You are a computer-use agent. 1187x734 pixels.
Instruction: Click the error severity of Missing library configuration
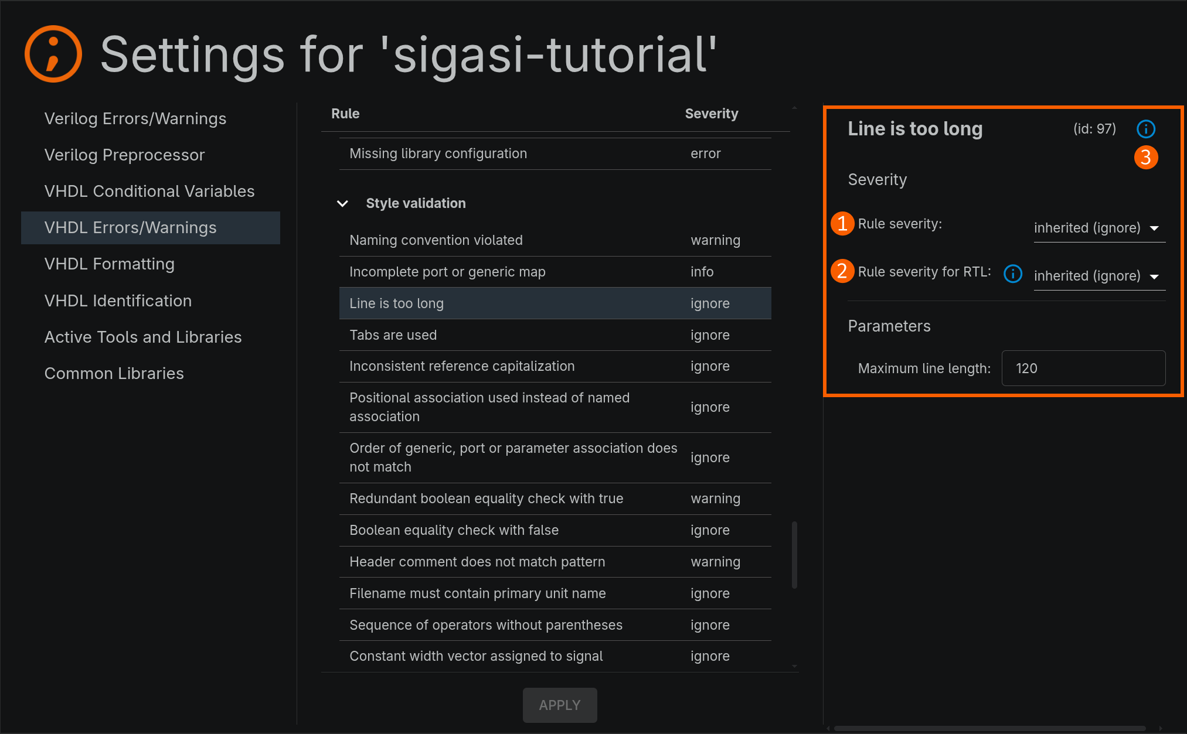705,153
